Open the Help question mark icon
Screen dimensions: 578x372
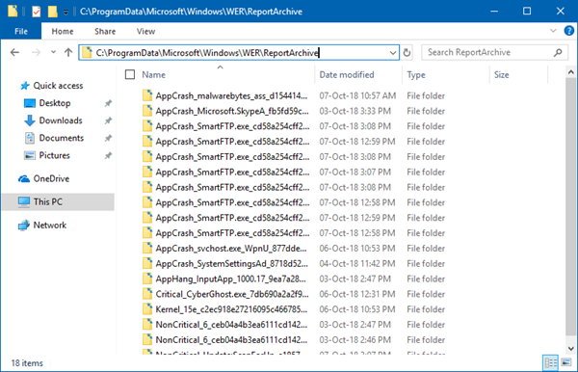click(568, 31)
